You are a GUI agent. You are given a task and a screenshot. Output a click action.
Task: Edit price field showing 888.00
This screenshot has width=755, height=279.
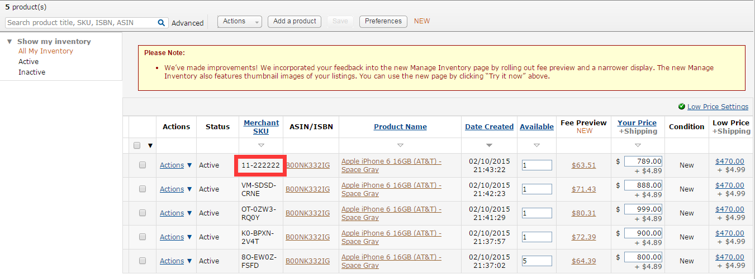tap(643, 185)
